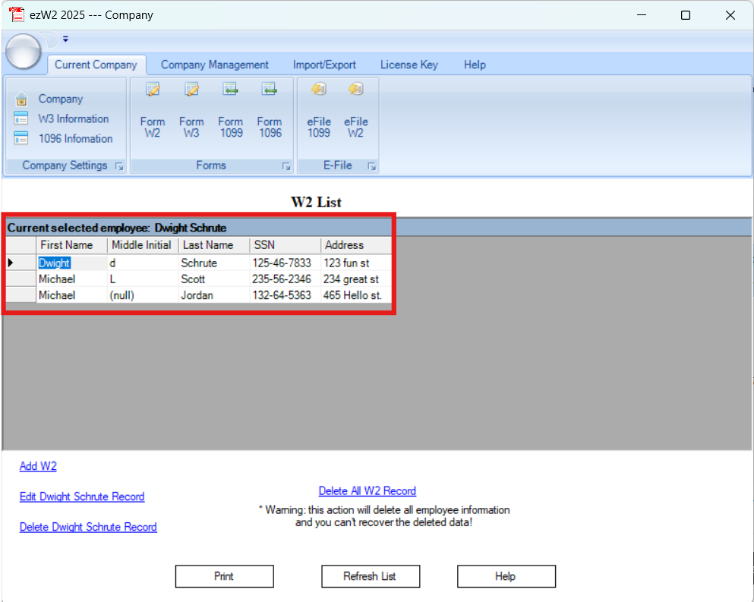Click the Add W2 link
The image size is (754, 602).
pyautogui.click(x=38, y=466)
